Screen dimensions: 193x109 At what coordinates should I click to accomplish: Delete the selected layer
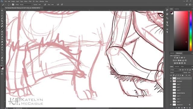pos(190,108)
